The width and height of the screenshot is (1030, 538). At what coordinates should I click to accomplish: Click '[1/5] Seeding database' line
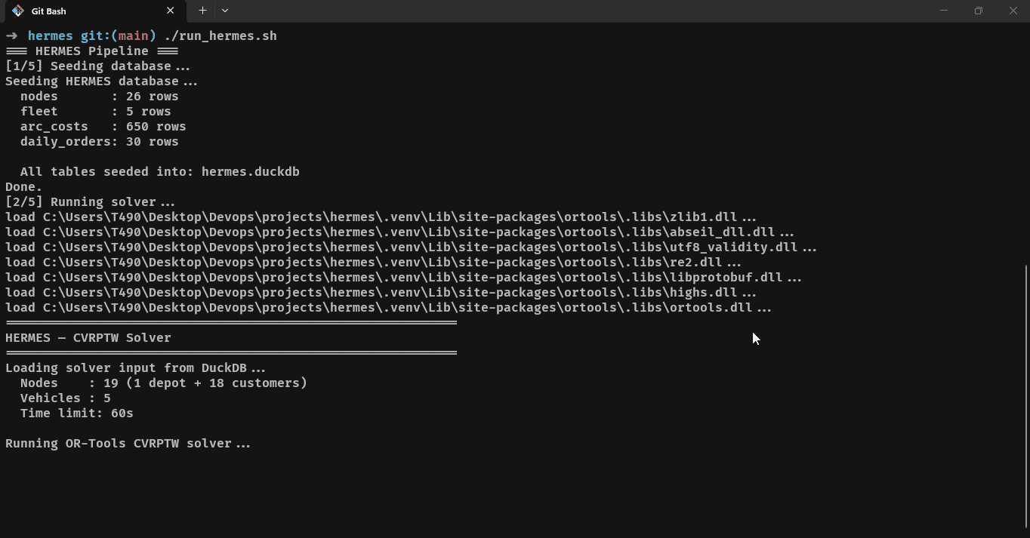point(97,66)
